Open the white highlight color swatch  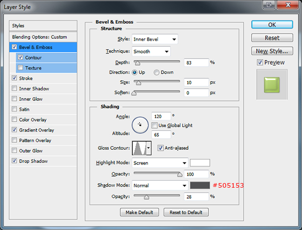pos(200,163)
